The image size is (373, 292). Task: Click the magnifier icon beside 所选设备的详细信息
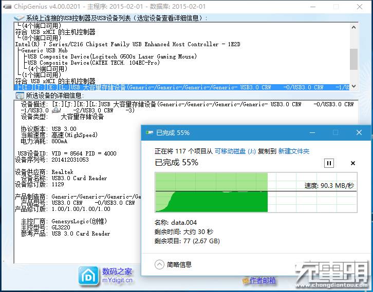(20, 95)
